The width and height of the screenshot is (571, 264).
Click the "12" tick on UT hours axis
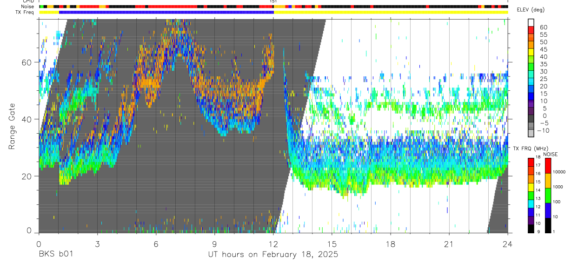click(x=273, y=244)
